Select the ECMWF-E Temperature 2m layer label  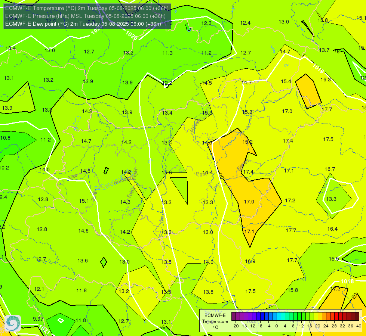[x=87, y=8]
